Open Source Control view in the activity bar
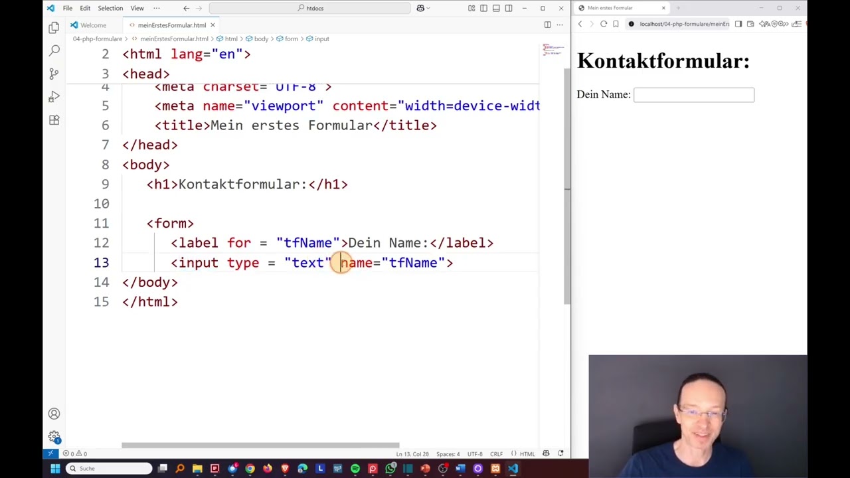Image resolution: width=850 pixels, height=478 pixels. click(x=54, y=74)
